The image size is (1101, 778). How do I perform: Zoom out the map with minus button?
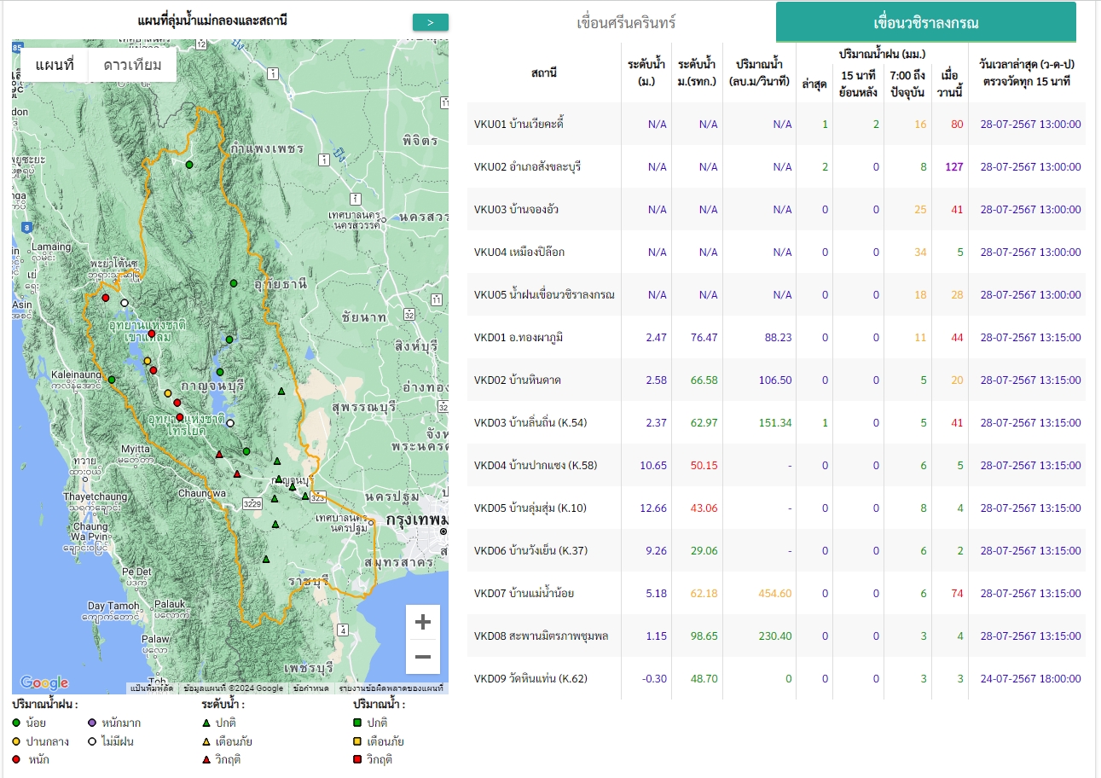coord(422,657)
